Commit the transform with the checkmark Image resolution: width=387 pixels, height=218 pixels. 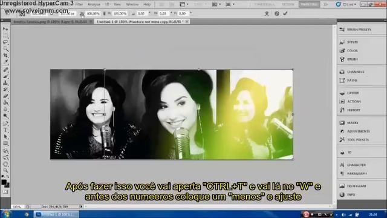285,13
